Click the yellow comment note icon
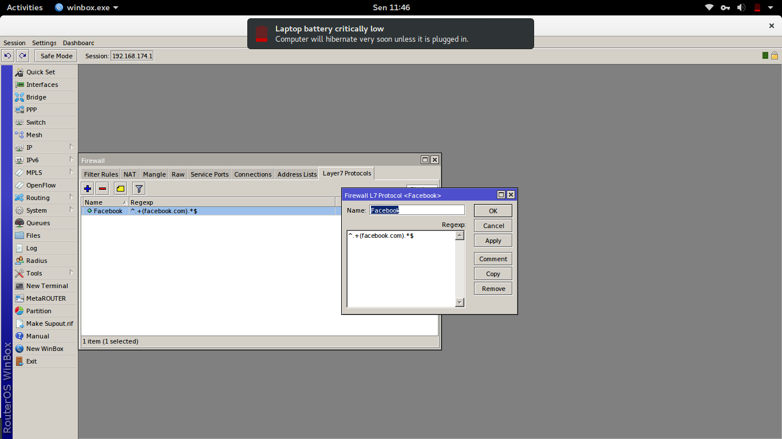This screenshot has height=439, width=782. pyautogui.click(x=120, y=189)
